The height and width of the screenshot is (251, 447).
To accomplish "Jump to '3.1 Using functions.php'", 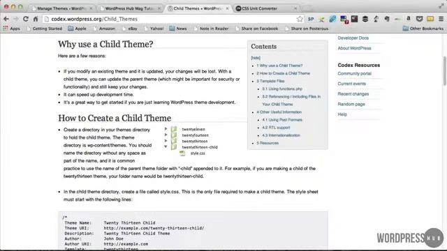I will point(282,89).
